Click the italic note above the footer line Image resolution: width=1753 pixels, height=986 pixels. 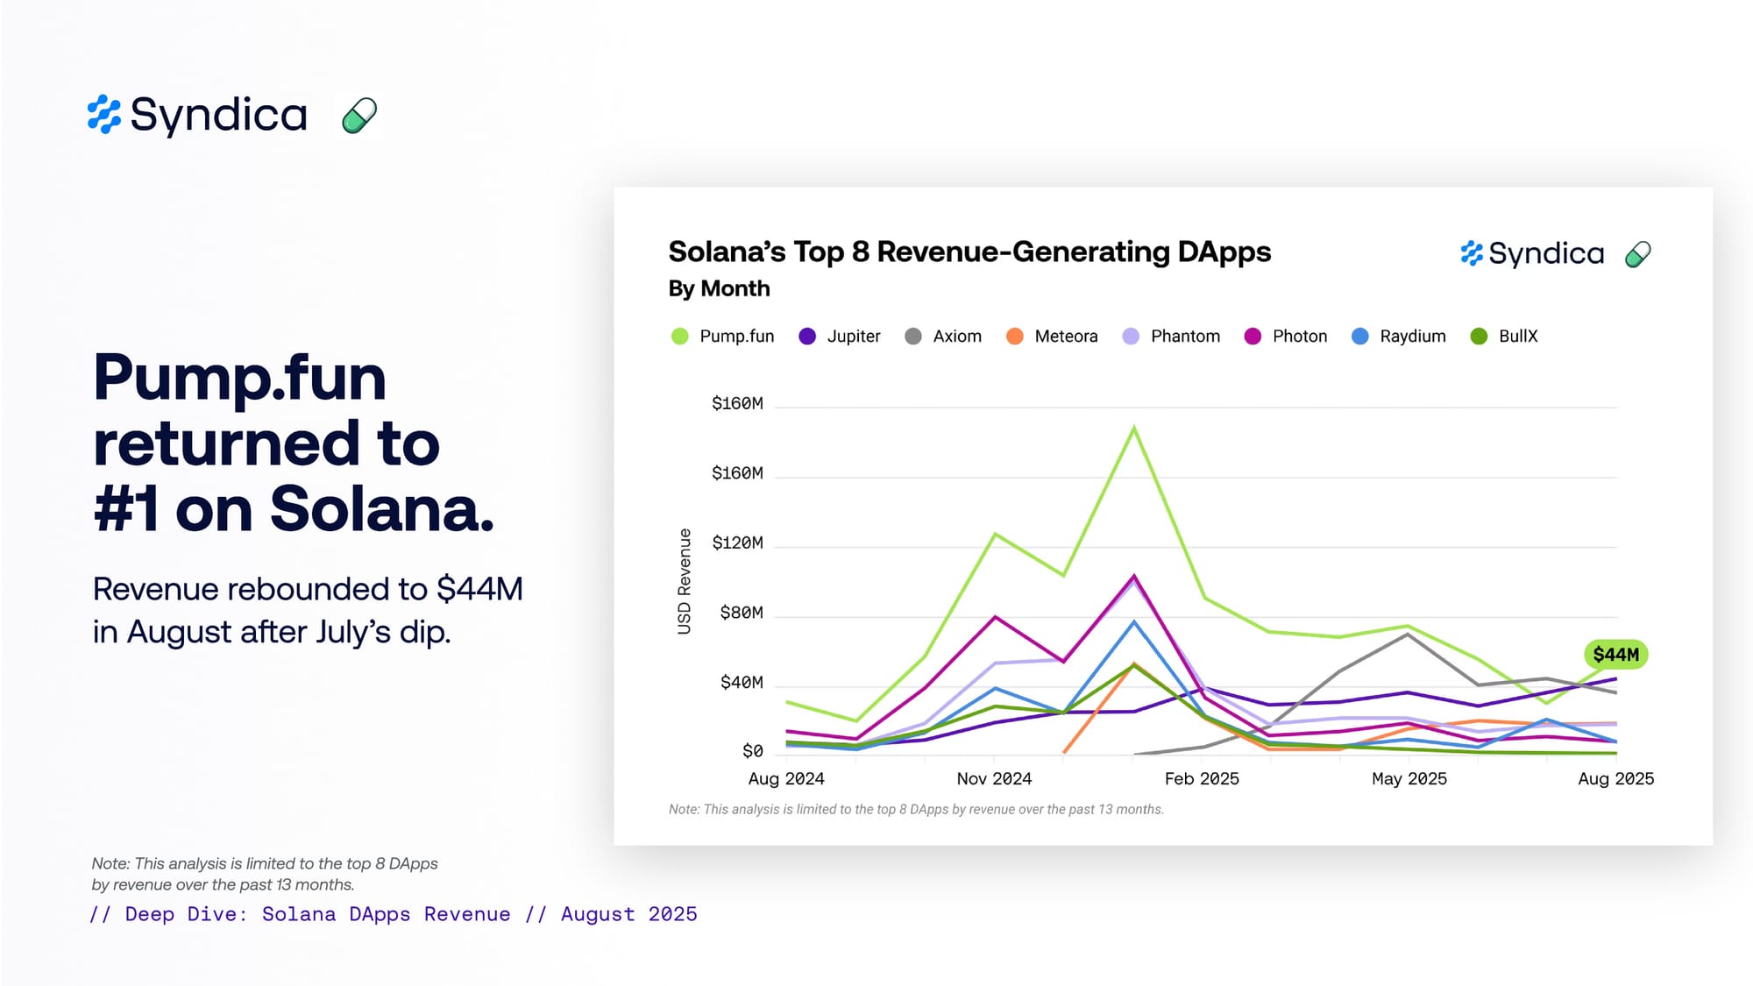click(265, 874)
